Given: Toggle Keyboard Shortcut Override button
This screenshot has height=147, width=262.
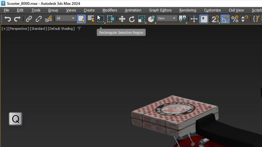Looking at the screenshot, I should [x=204, y=19].
